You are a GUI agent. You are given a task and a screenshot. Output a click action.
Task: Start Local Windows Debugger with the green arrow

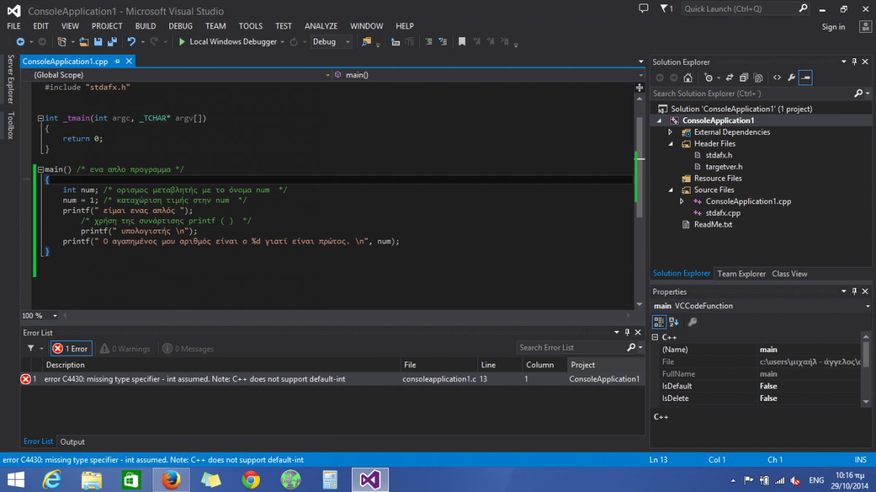182,42
